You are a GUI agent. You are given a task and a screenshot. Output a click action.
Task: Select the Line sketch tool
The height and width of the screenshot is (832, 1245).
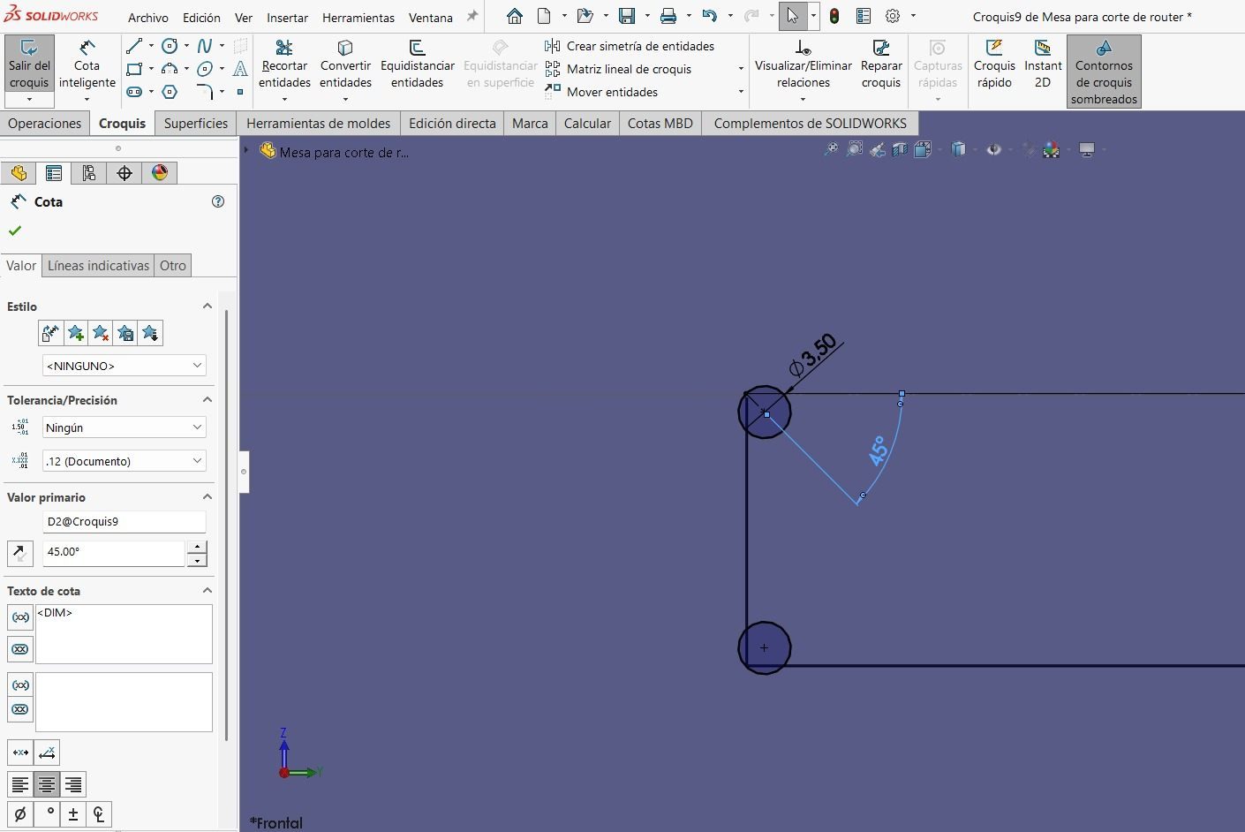(134, 46)
